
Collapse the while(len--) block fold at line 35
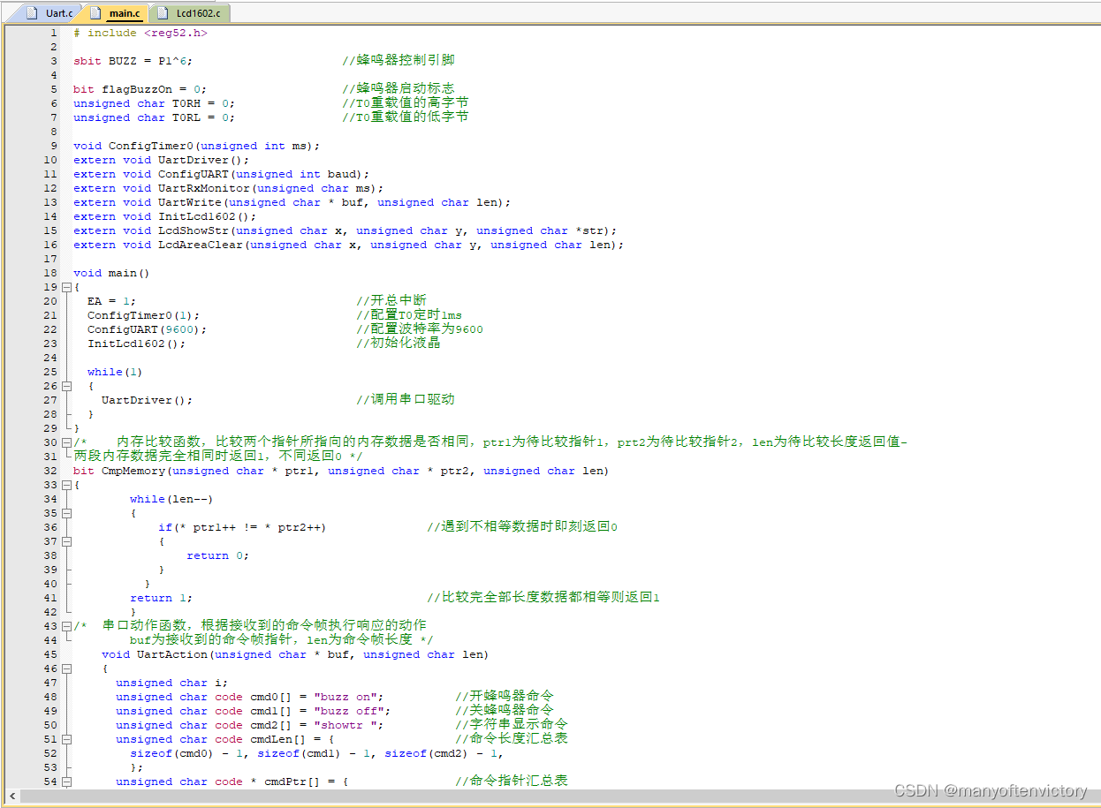[65, 513]
